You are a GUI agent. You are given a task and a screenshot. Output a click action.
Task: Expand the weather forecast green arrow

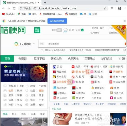[x=82, y=30]
